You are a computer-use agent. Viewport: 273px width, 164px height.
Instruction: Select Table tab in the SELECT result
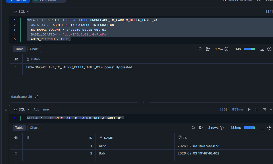click(x=19, y=128)
